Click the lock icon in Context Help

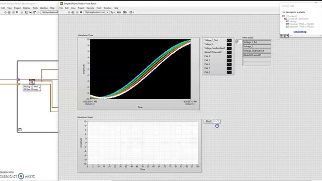[284, 36]
